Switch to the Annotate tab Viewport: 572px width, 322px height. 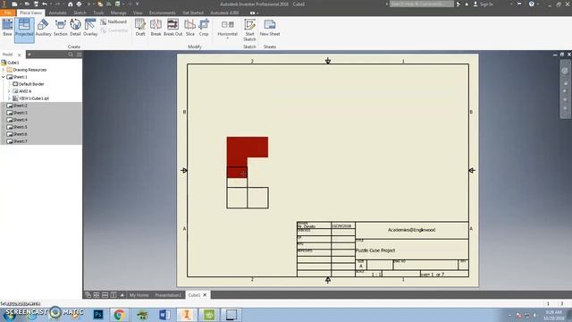click(x=57, y=13)
